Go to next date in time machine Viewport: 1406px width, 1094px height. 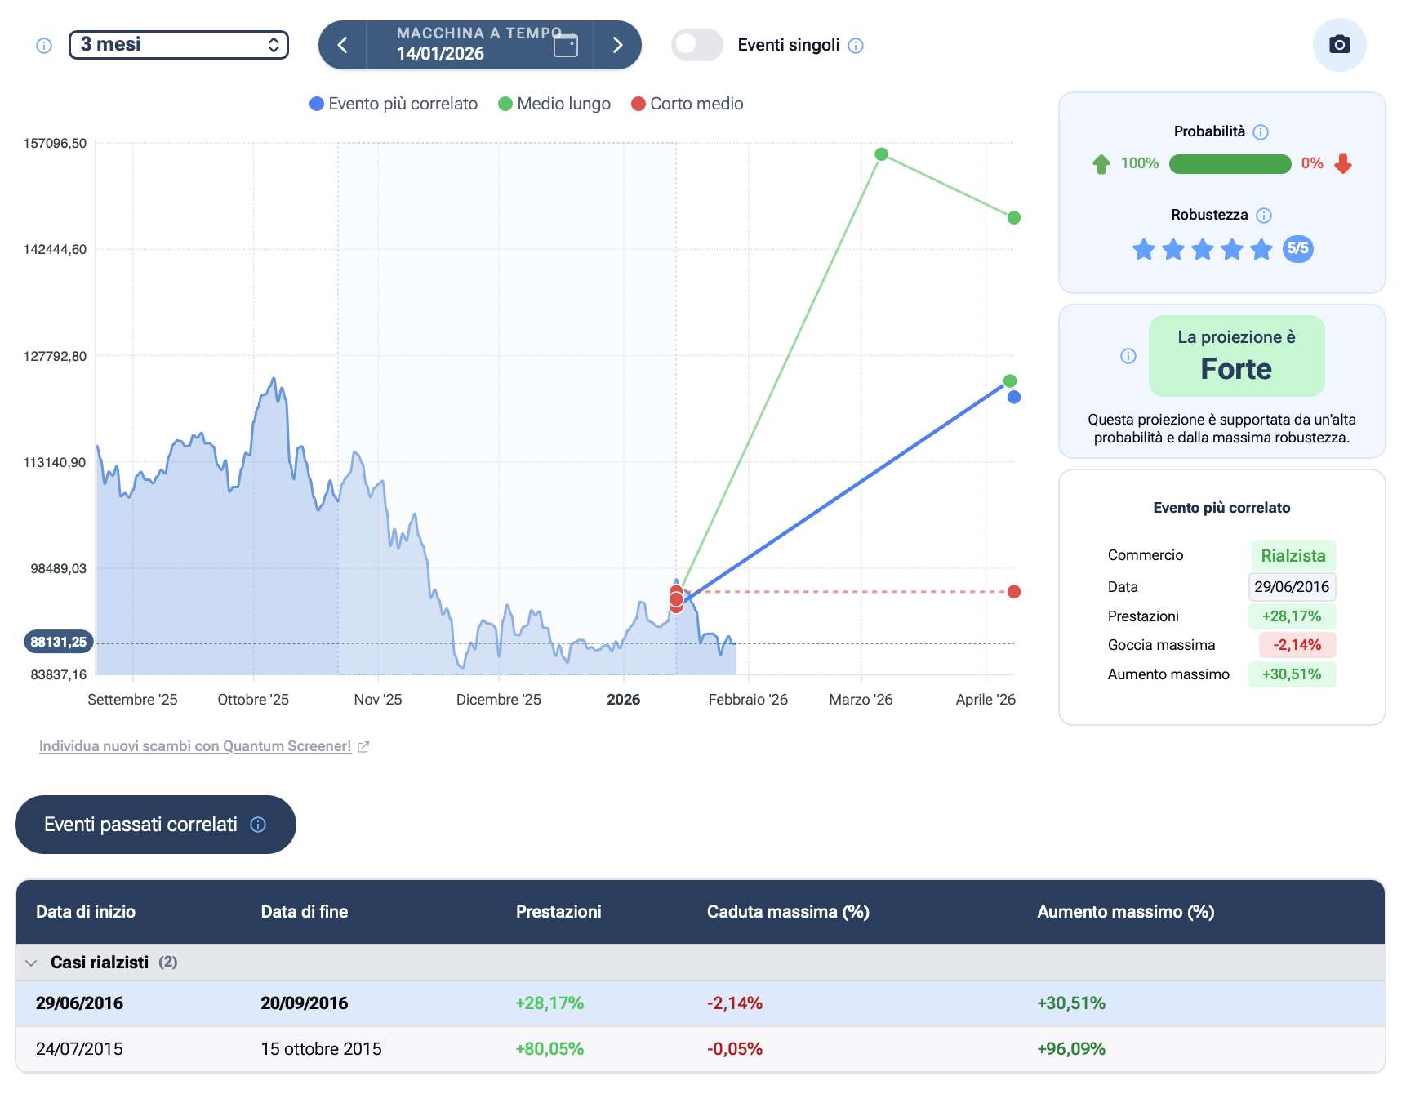617,45
